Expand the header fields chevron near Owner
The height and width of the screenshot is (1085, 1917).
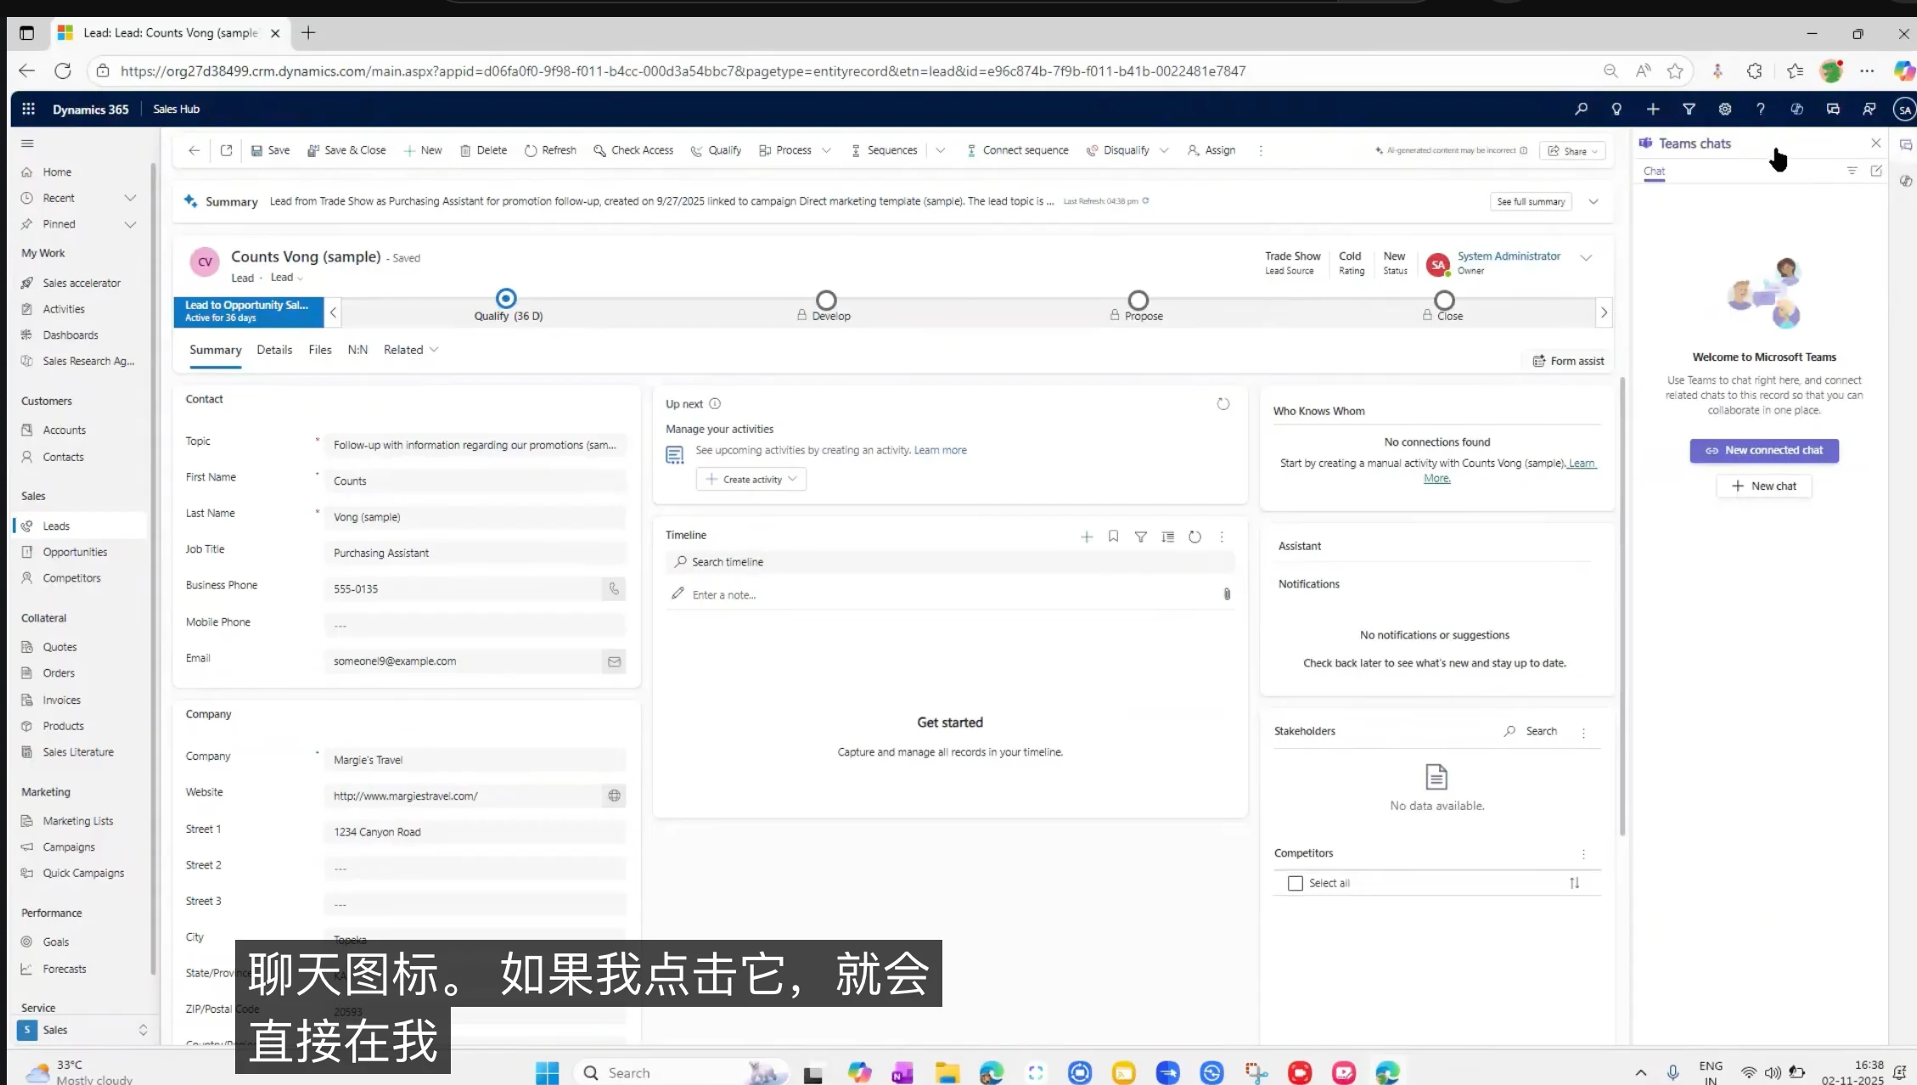click(x=1586, y=258)
